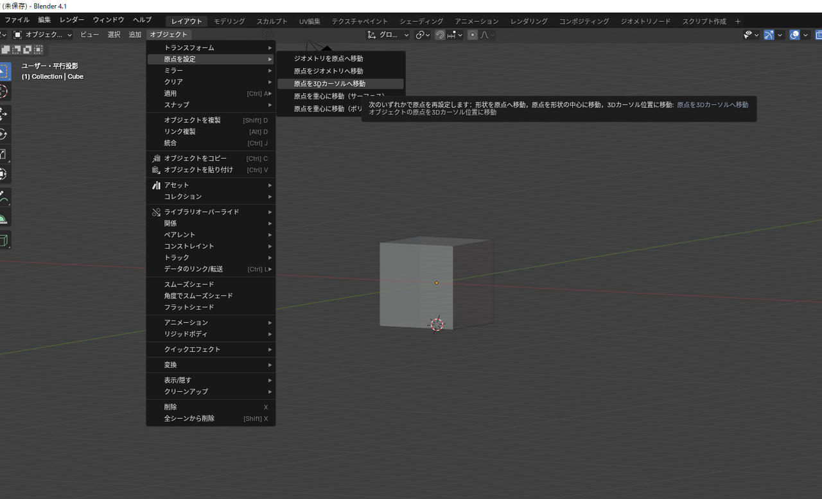
Task: Switch to the ジオメトリノード workspace tab
Action: [x=645, y=21]
